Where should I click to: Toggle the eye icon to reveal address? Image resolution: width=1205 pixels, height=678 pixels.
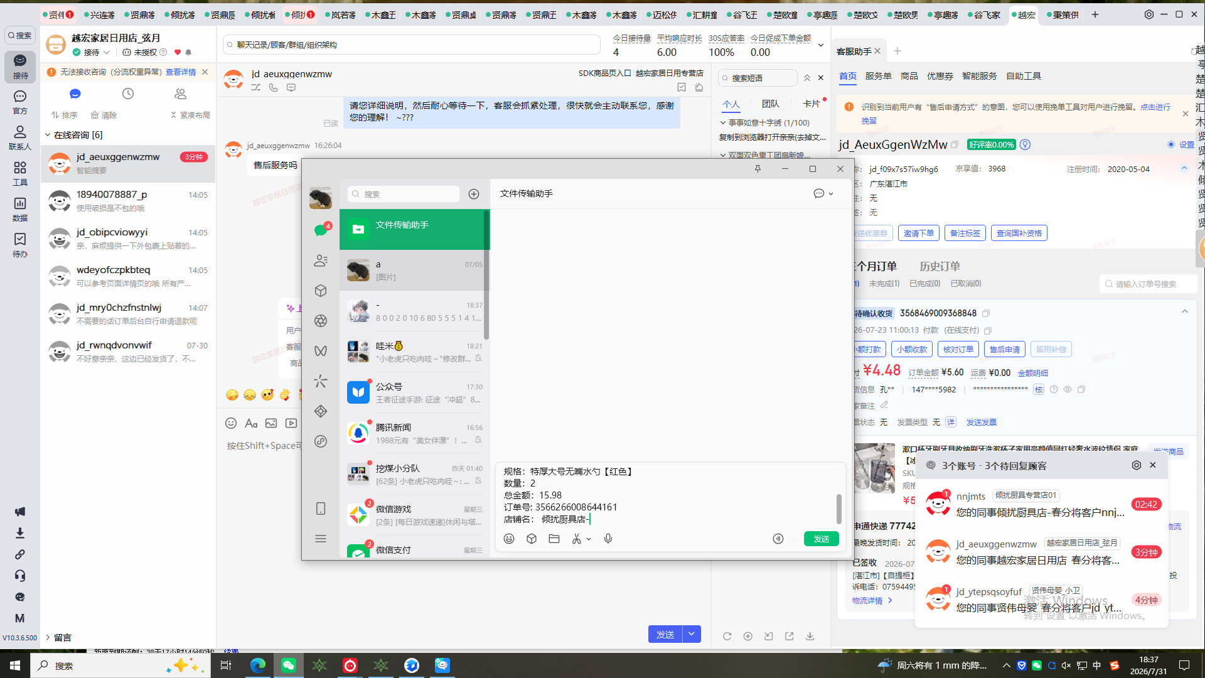(x=1068, y=389)
